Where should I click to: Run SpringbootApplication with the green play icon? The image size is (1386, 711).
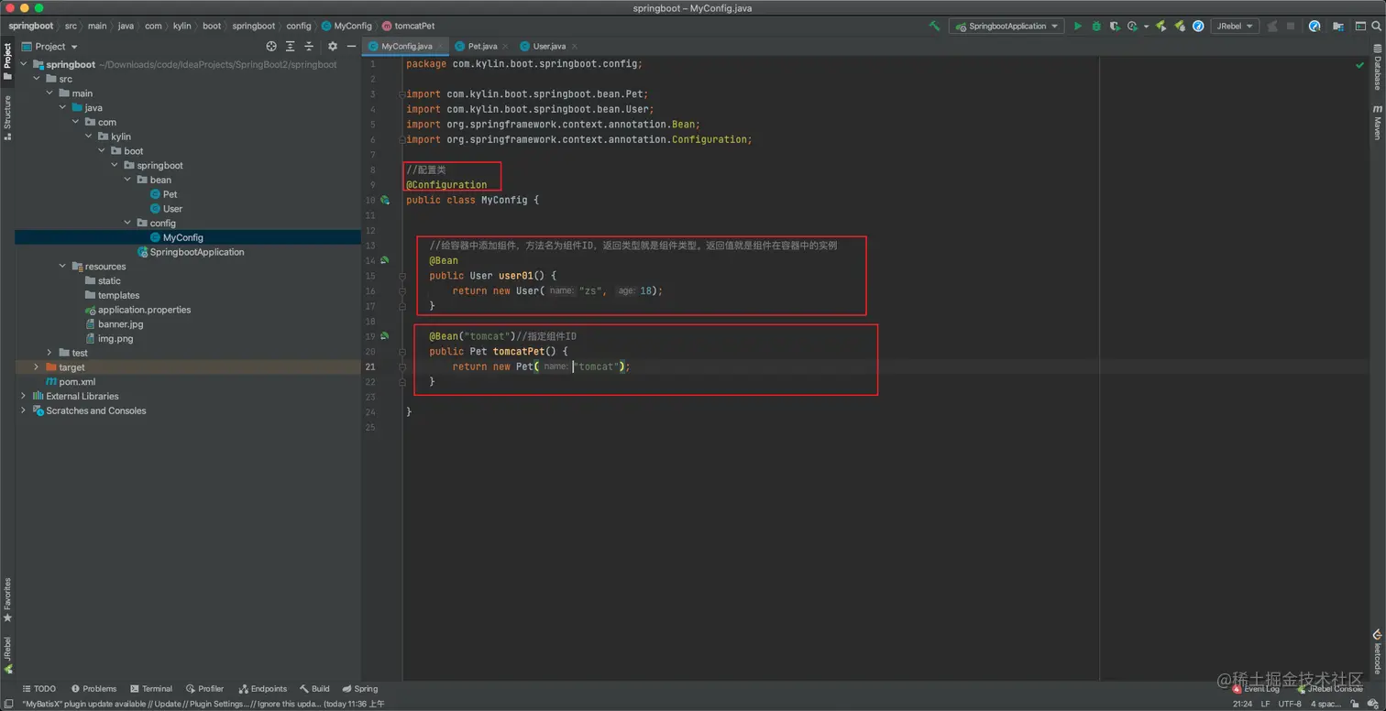pyautogui.click(x=1078, y=27)
